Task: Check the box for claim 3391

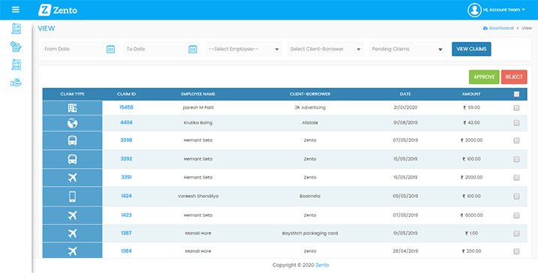Action: [516, 178]
